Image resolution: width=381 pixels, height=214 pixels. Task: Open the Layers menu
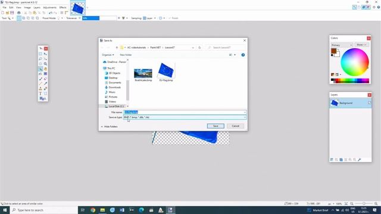pos(37,8)
